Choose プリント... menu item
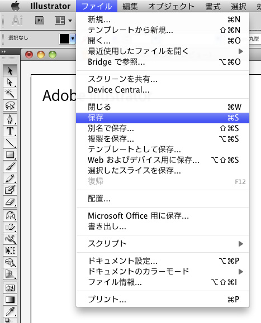 click(x=163, y=300)
